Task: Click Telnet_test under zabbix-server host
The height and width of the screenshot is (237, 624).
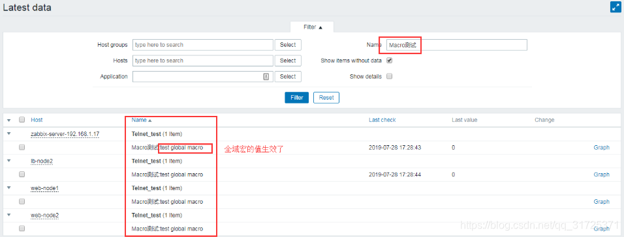Action: (x=146, y=133)
